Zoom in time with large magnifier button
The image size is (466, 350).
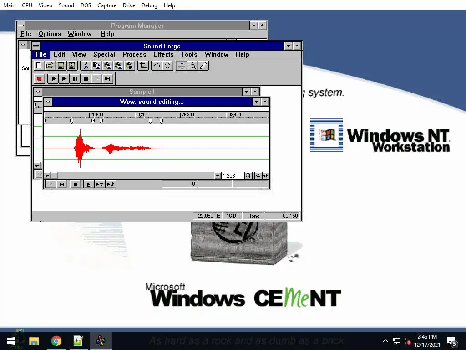(x=248, y=175)
